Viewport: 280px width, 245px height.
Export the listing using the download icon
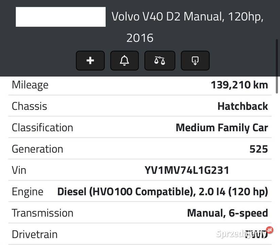[x=195, y=61]
